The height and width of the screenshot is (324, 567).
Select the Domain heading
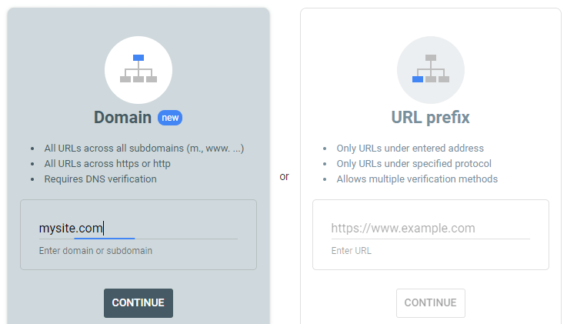(122, 118)
